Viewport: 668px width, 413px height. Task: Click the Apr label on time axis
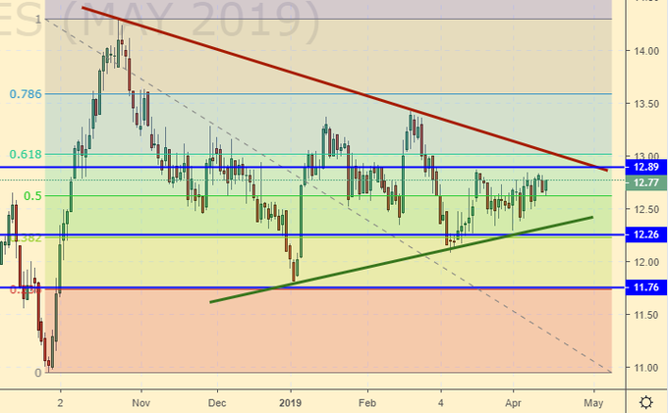(x=513, y=402)
